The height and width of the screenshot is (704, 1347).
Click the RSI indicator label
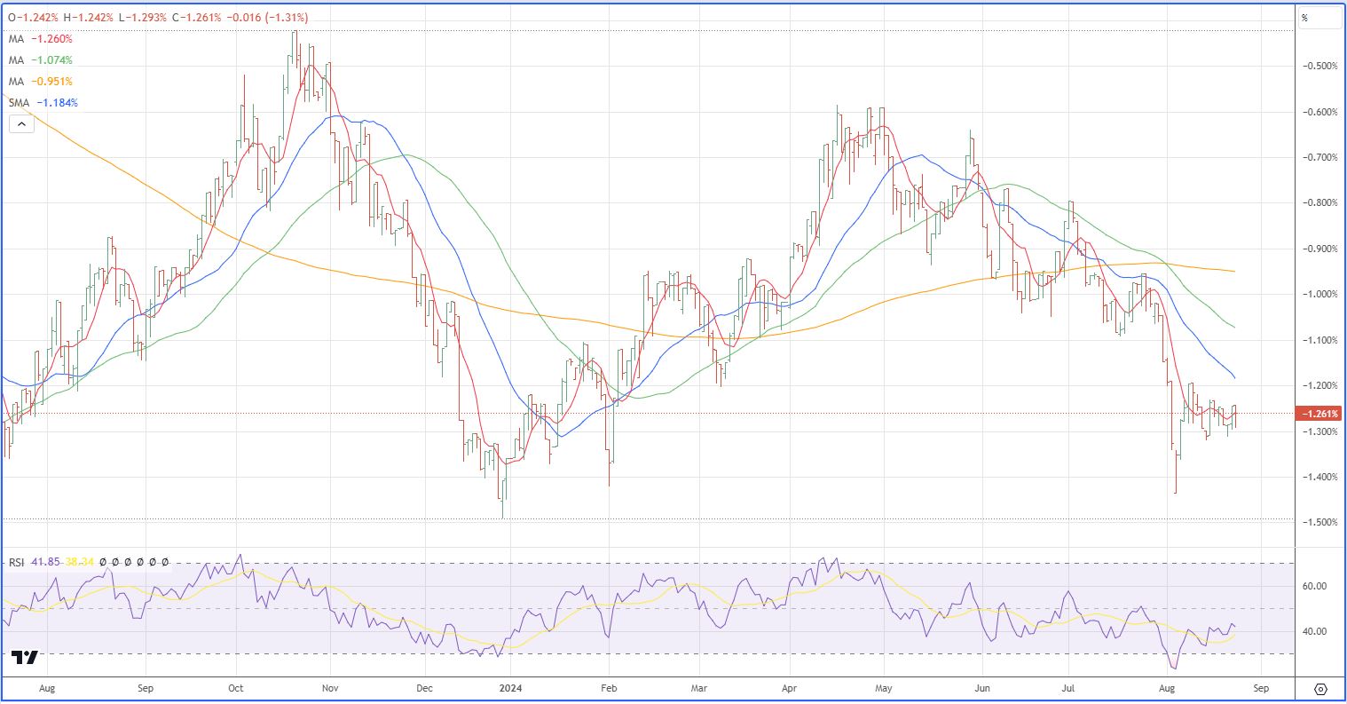tap(17, 562)
